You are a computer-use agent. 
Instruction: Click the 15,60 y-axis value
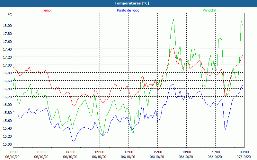pyautogui.click(x=7, y=121)
